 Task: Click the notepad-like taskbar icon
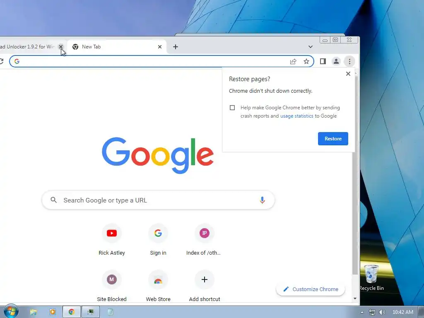point(110,312)
